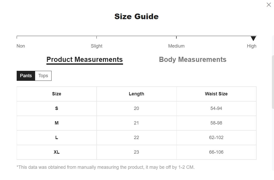
Task: Select the M size row label
Action: (57, 123)
